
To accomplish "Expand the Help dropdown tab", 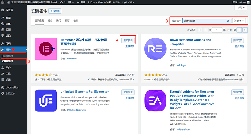I will [241, 8].
